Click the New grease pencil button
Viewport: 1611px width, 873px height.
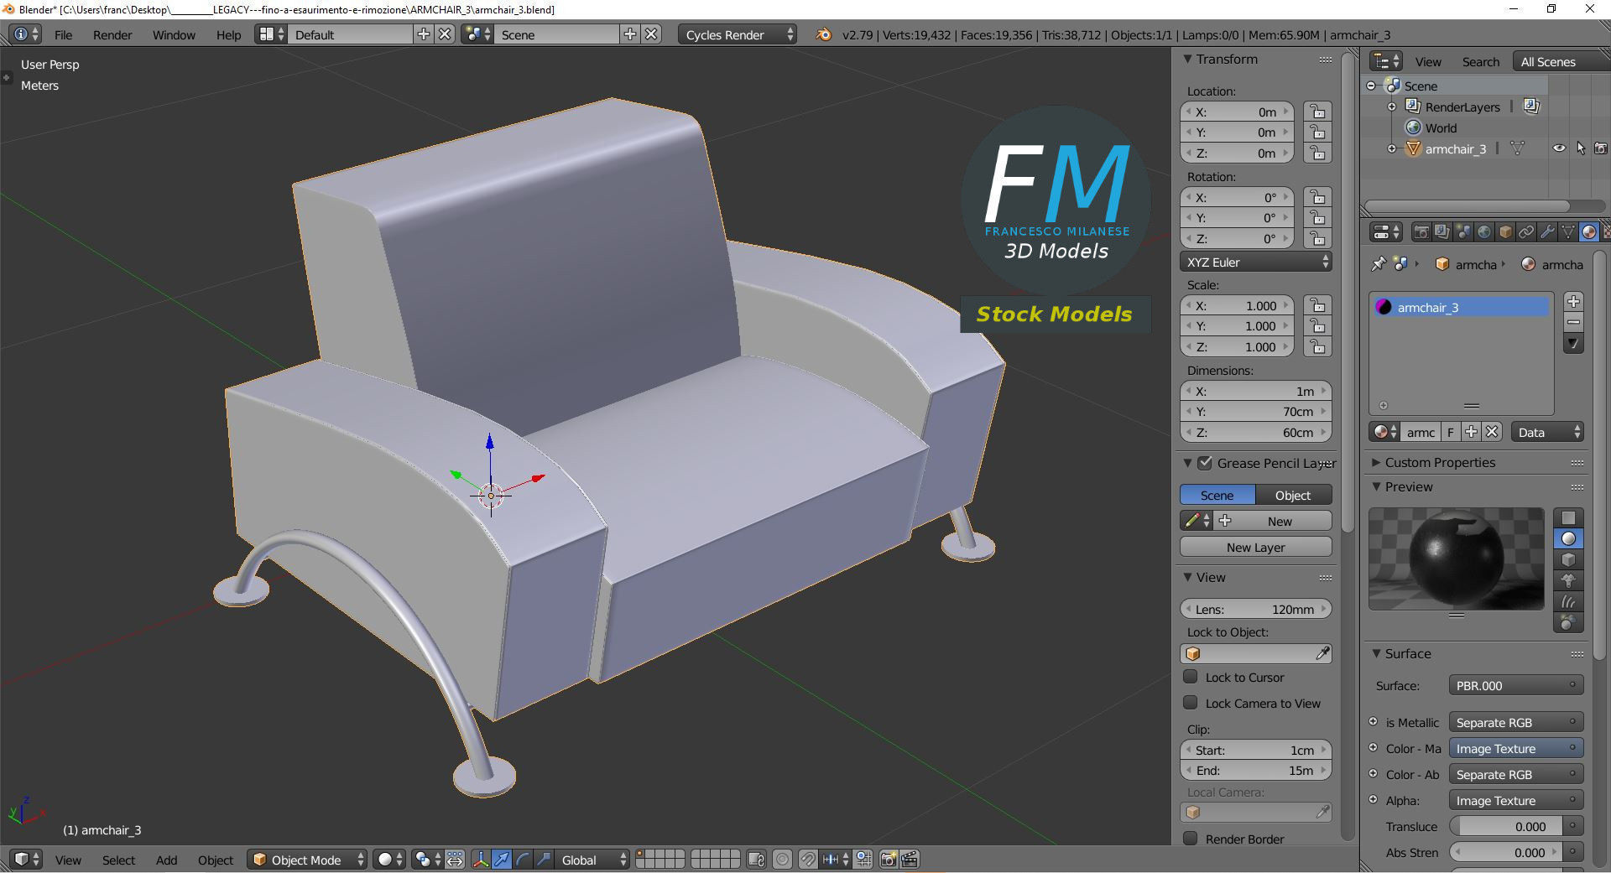point(1274,521)
